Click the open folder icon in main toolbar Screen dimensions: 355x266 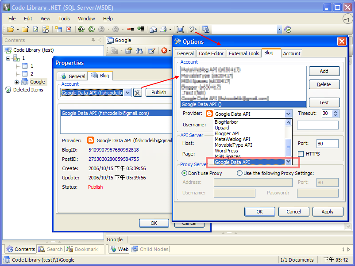pos(11,29)
